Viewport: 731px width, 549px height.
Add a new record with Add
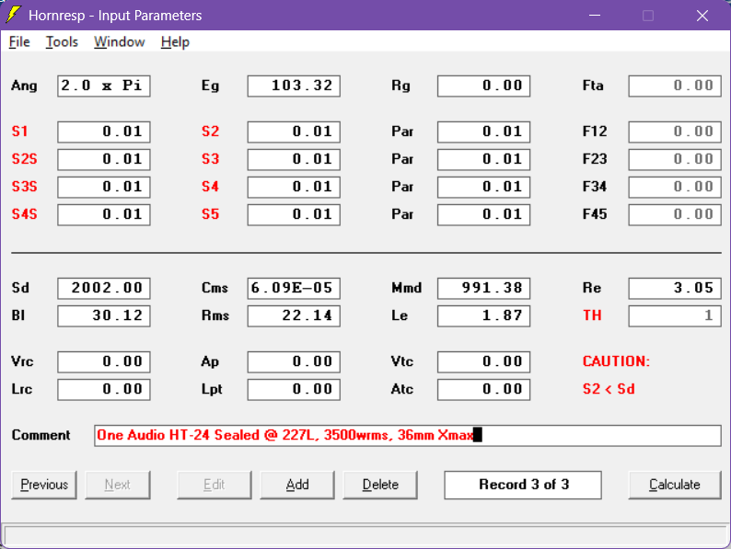click(x=297, y=485)
